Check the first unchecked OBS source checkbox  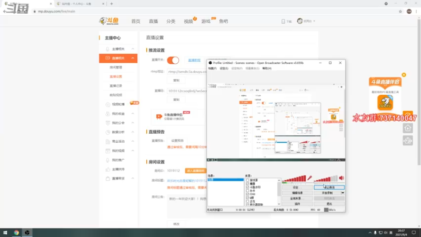click(x=247, y=180)
